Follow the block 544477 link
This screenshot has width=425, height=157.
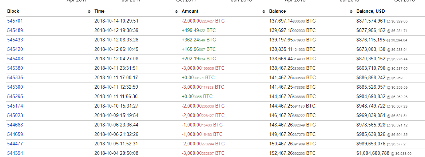pos(15,144)
